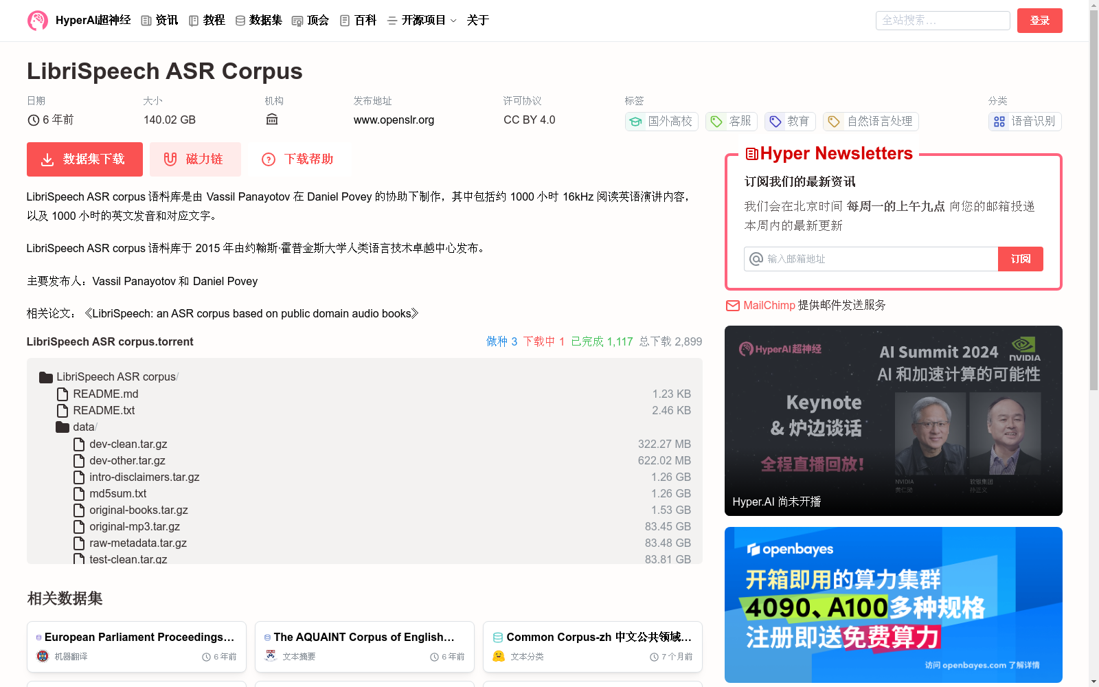Click the md5sum.txt file icon

(79, 493)
